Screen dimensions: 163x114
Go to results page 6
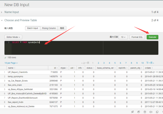tap(120, 63)
